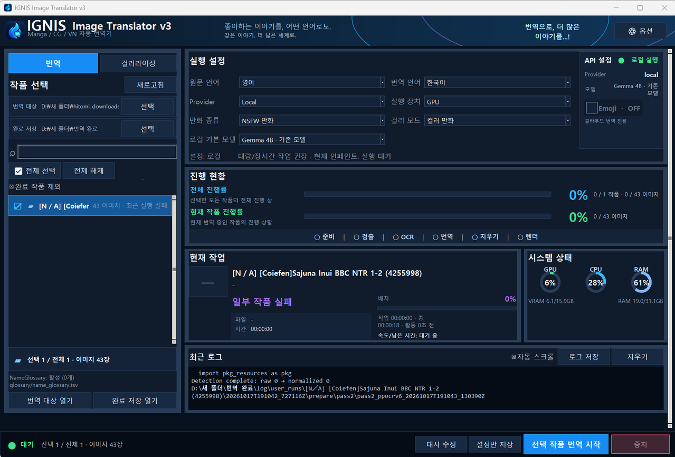
Task: Click the 현재 작품 진행률 progress bar
Action: pyautogui.click(x=427, y=216)
